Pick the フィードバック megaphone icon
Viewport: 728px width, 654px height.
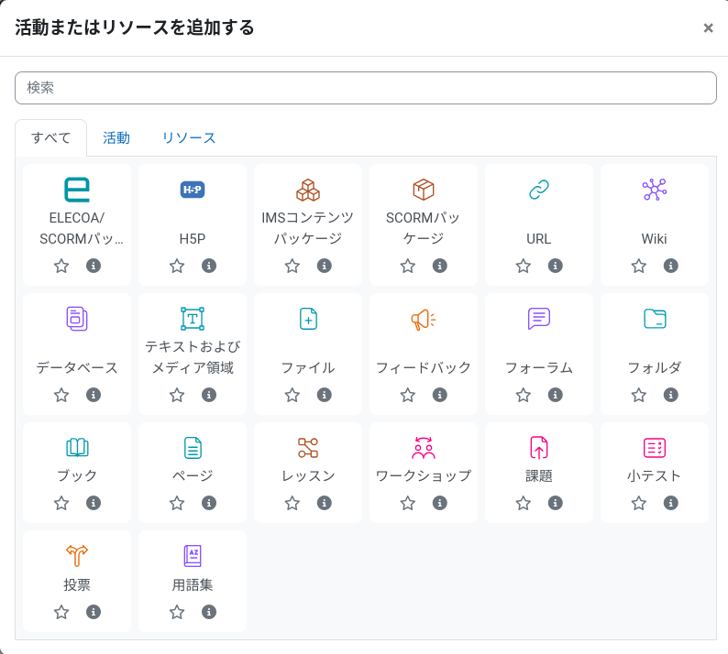point(423,319)
